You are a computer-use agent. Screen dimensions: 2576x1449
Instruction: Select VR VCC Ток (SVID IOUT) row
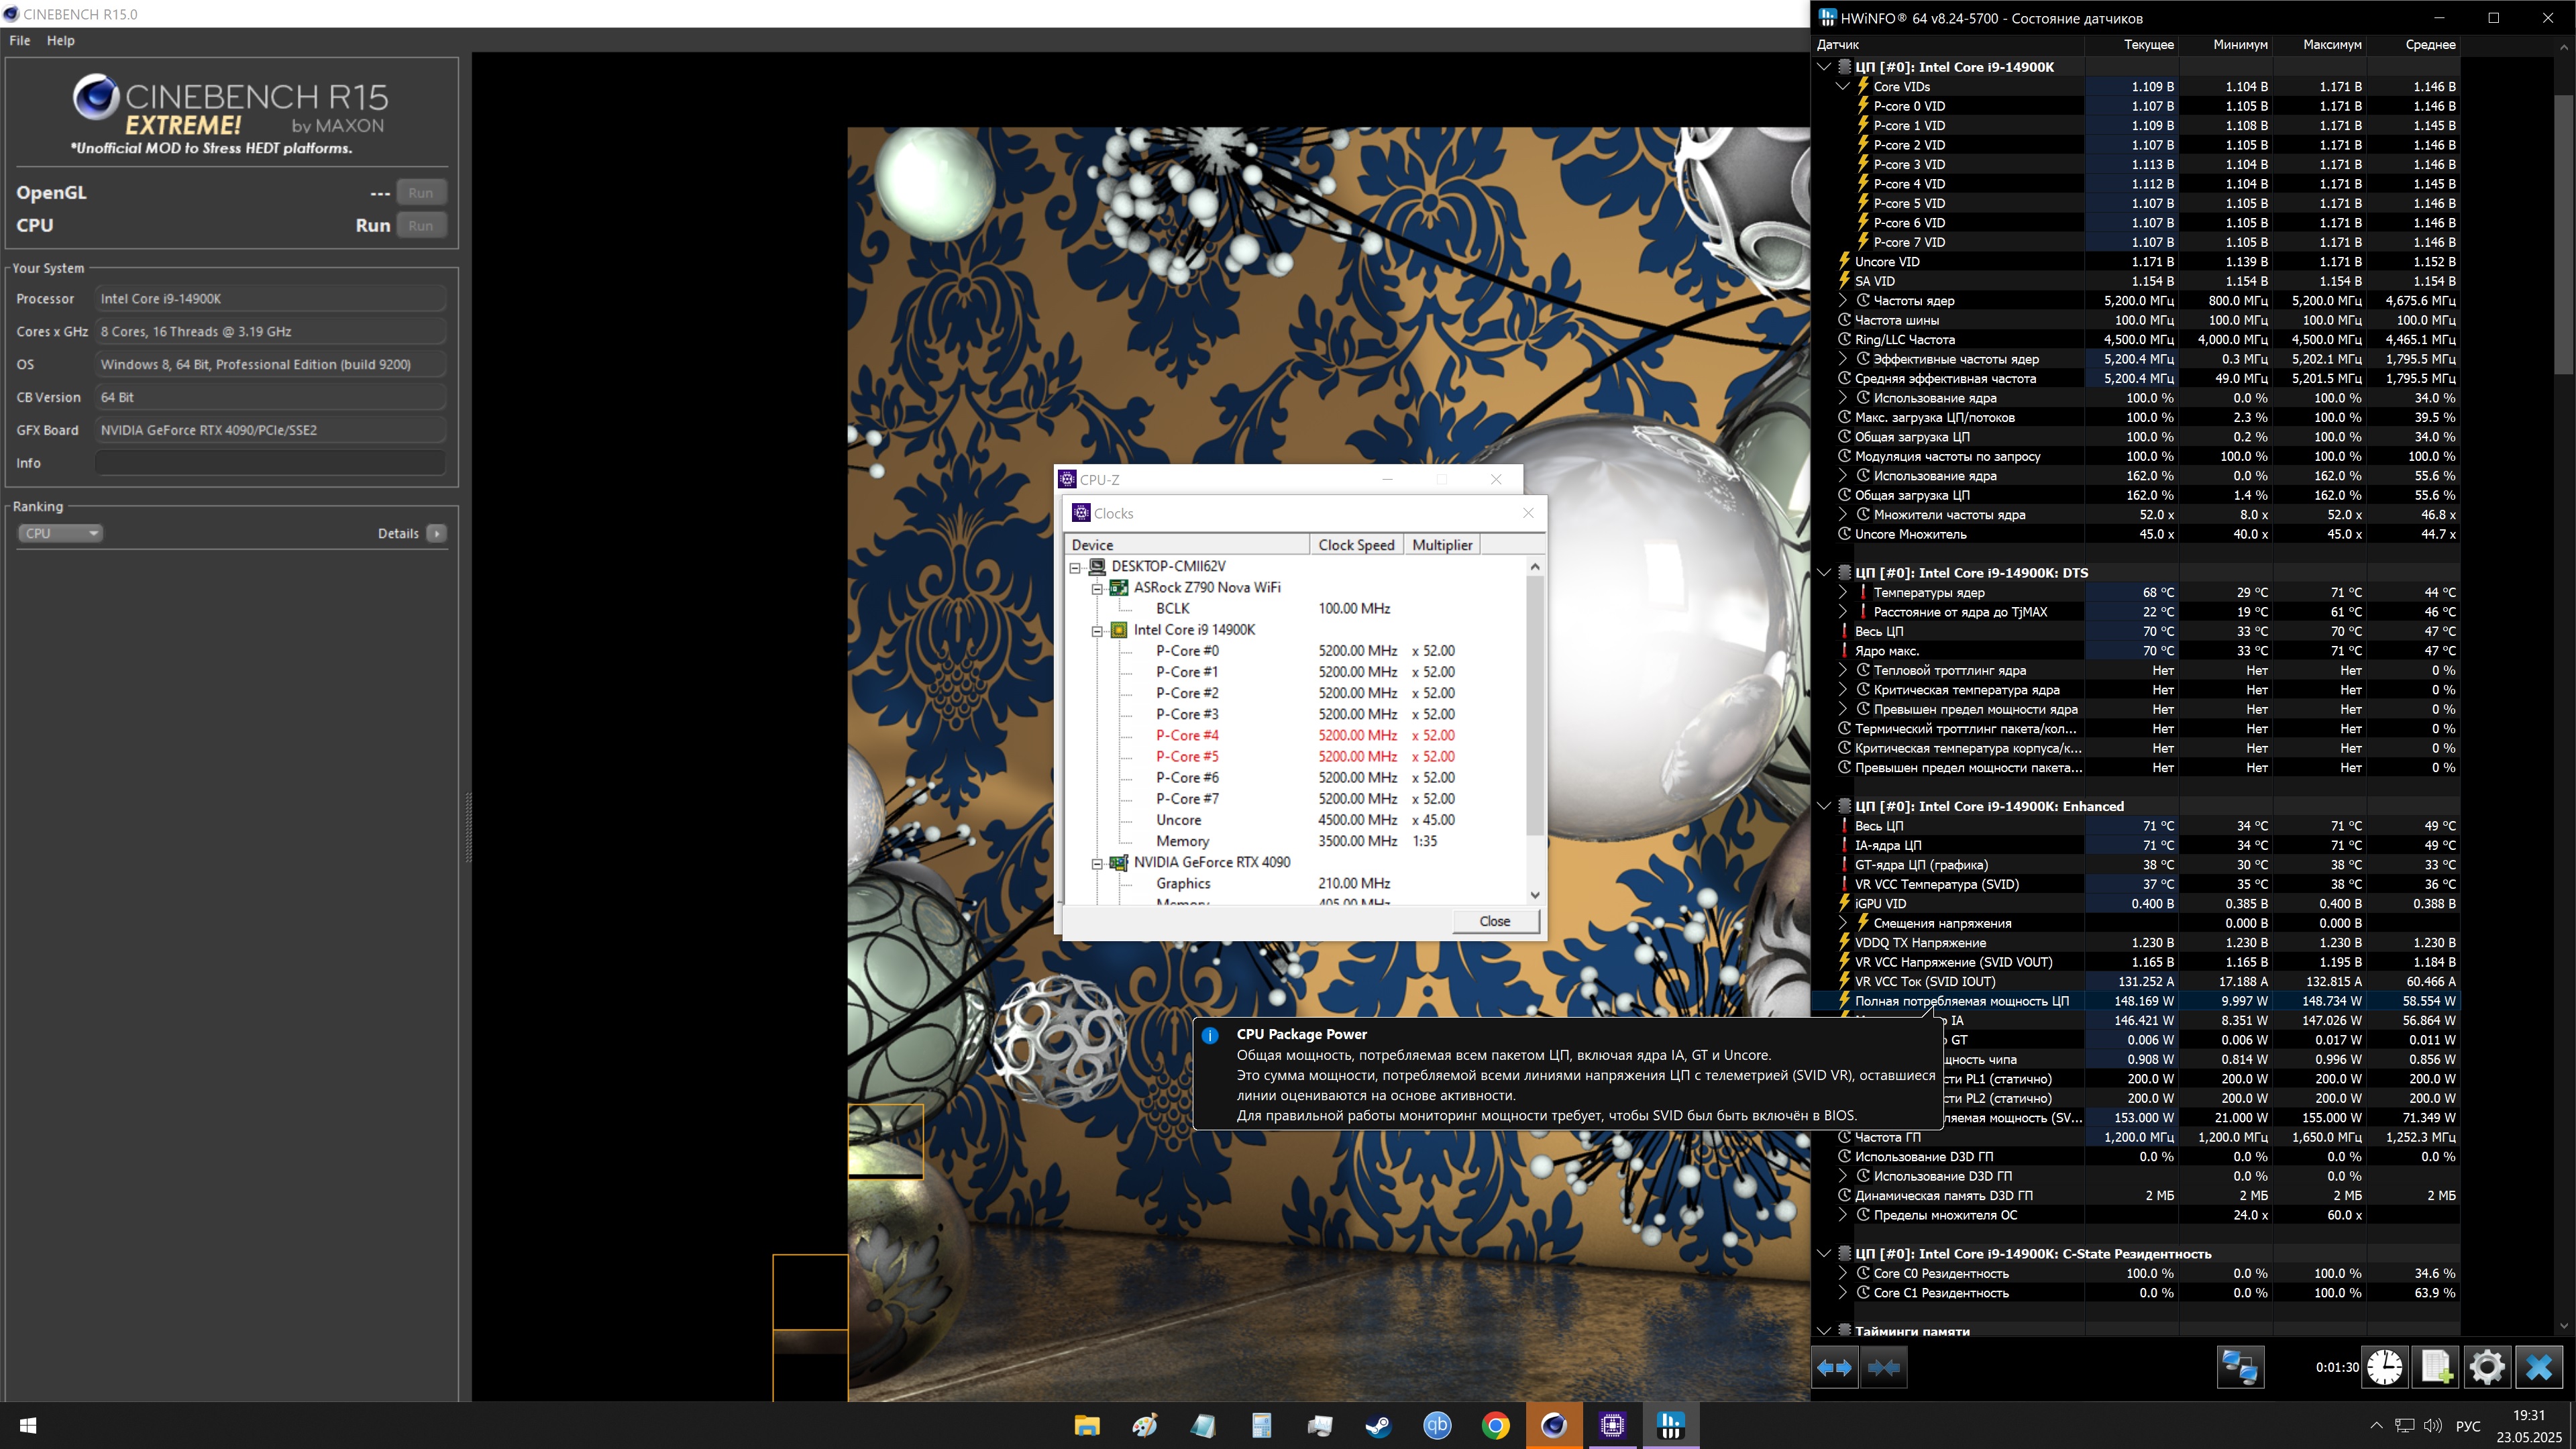coord(2135,981)
